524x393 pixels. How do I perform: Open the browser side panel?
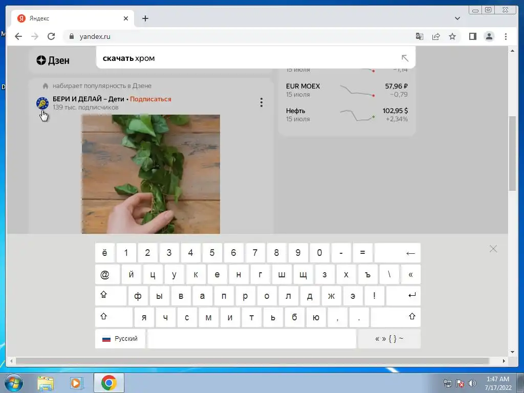click(472, 36)
